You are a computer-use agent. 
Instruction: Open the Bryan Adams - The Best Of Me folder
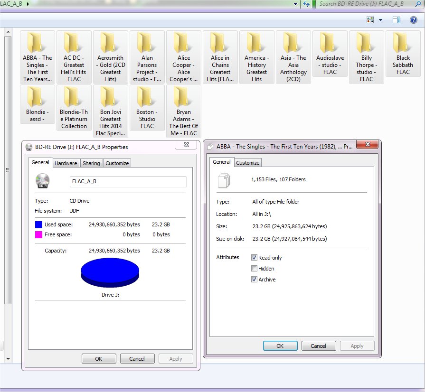point(184,112)
